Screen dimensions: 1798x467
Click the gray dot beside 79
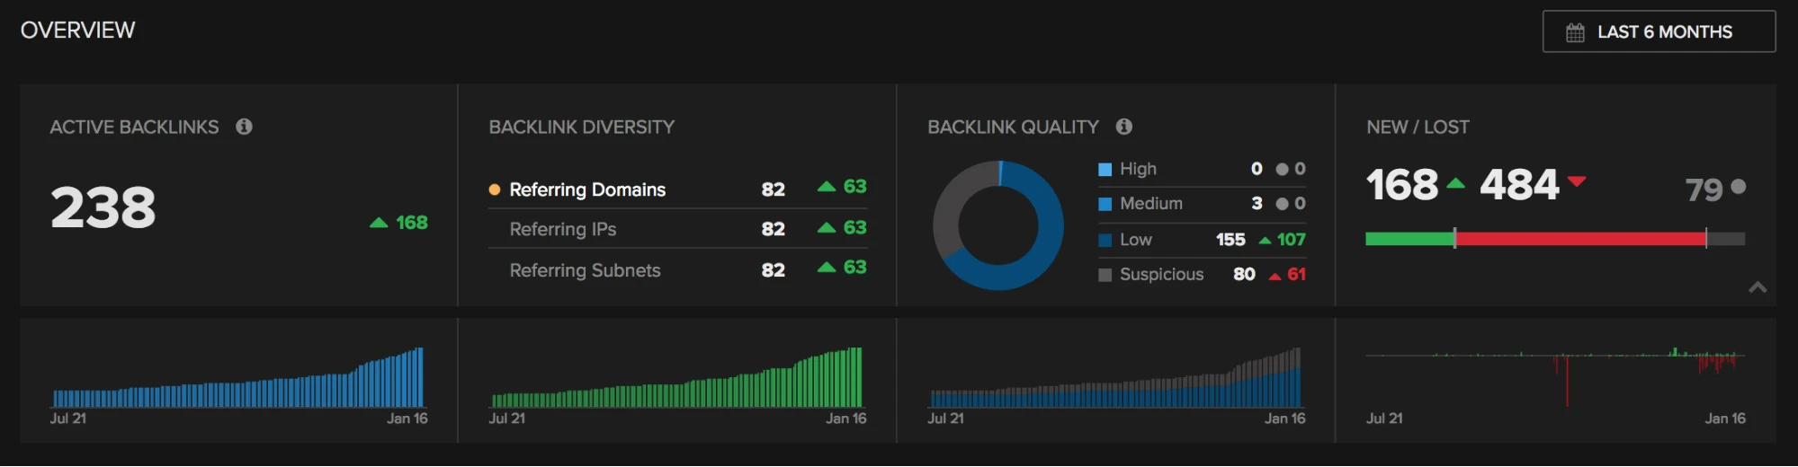(x=1738, y=187)
